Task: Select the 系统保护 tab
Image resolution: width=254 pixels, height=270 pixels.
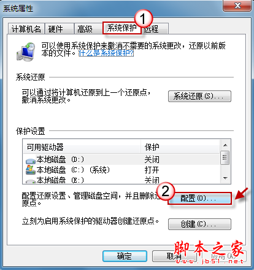Action: point(122,28)
